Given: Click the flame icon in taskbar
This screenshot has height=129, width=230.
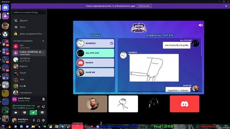Looking at the screenshot, I should tap(10, 126).
